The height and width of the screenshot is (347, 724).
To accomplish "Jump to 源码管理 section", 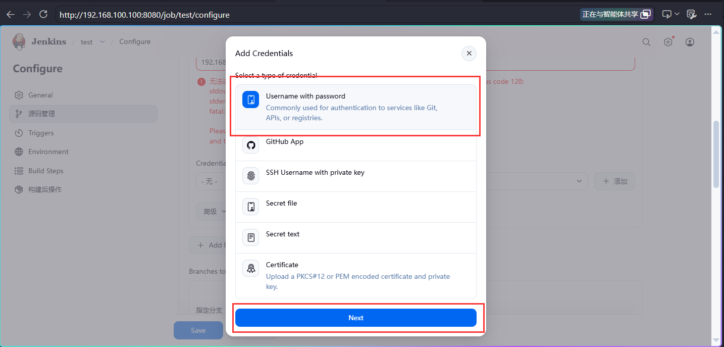I will (x=83, y=114).
